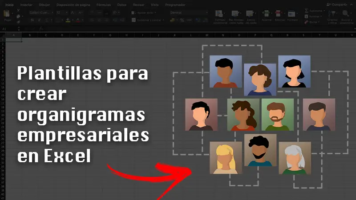
Task: Open Formato condicional icon
Action: (x=219, y=14)
